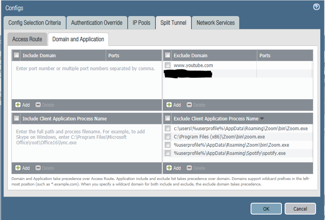Open dropdown arrow beside Exclude Client Application Process Name
The height and width of the screenshot is (220, 325).
pos(262,118)
